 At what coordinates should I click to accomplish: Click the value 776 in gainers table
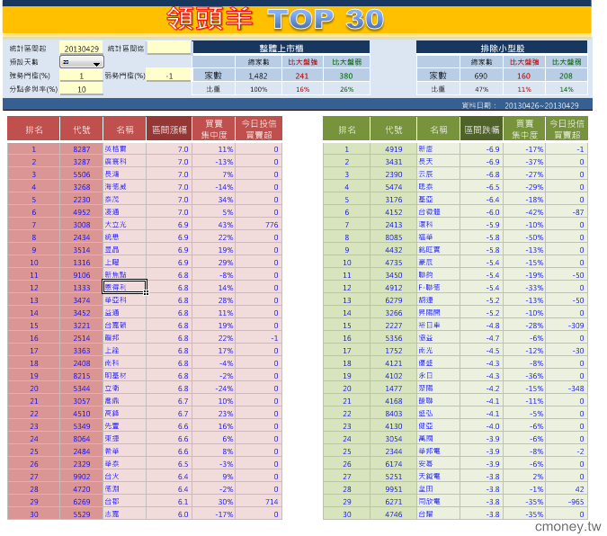click(x=259, y=225)
